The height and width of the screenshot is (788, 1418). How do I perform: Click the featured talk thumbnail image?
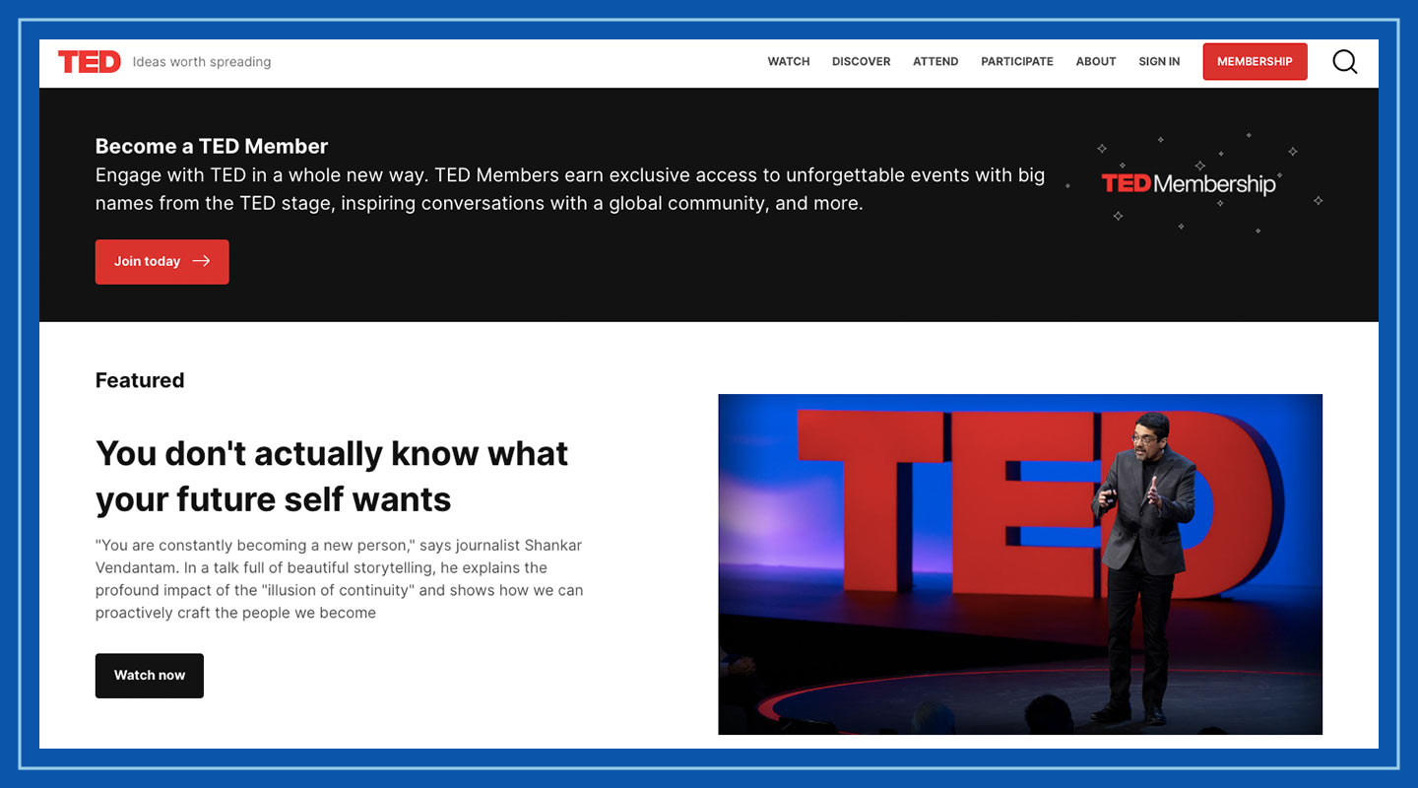pos(1020,563)
